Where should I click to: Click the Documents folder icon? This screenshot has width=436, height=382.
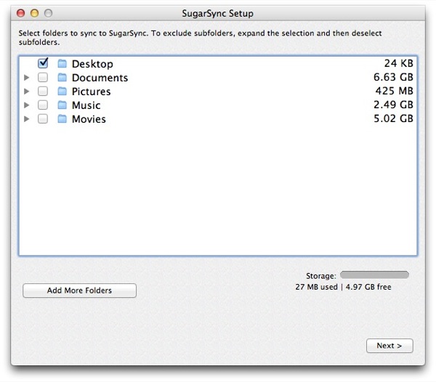[62, 77]
